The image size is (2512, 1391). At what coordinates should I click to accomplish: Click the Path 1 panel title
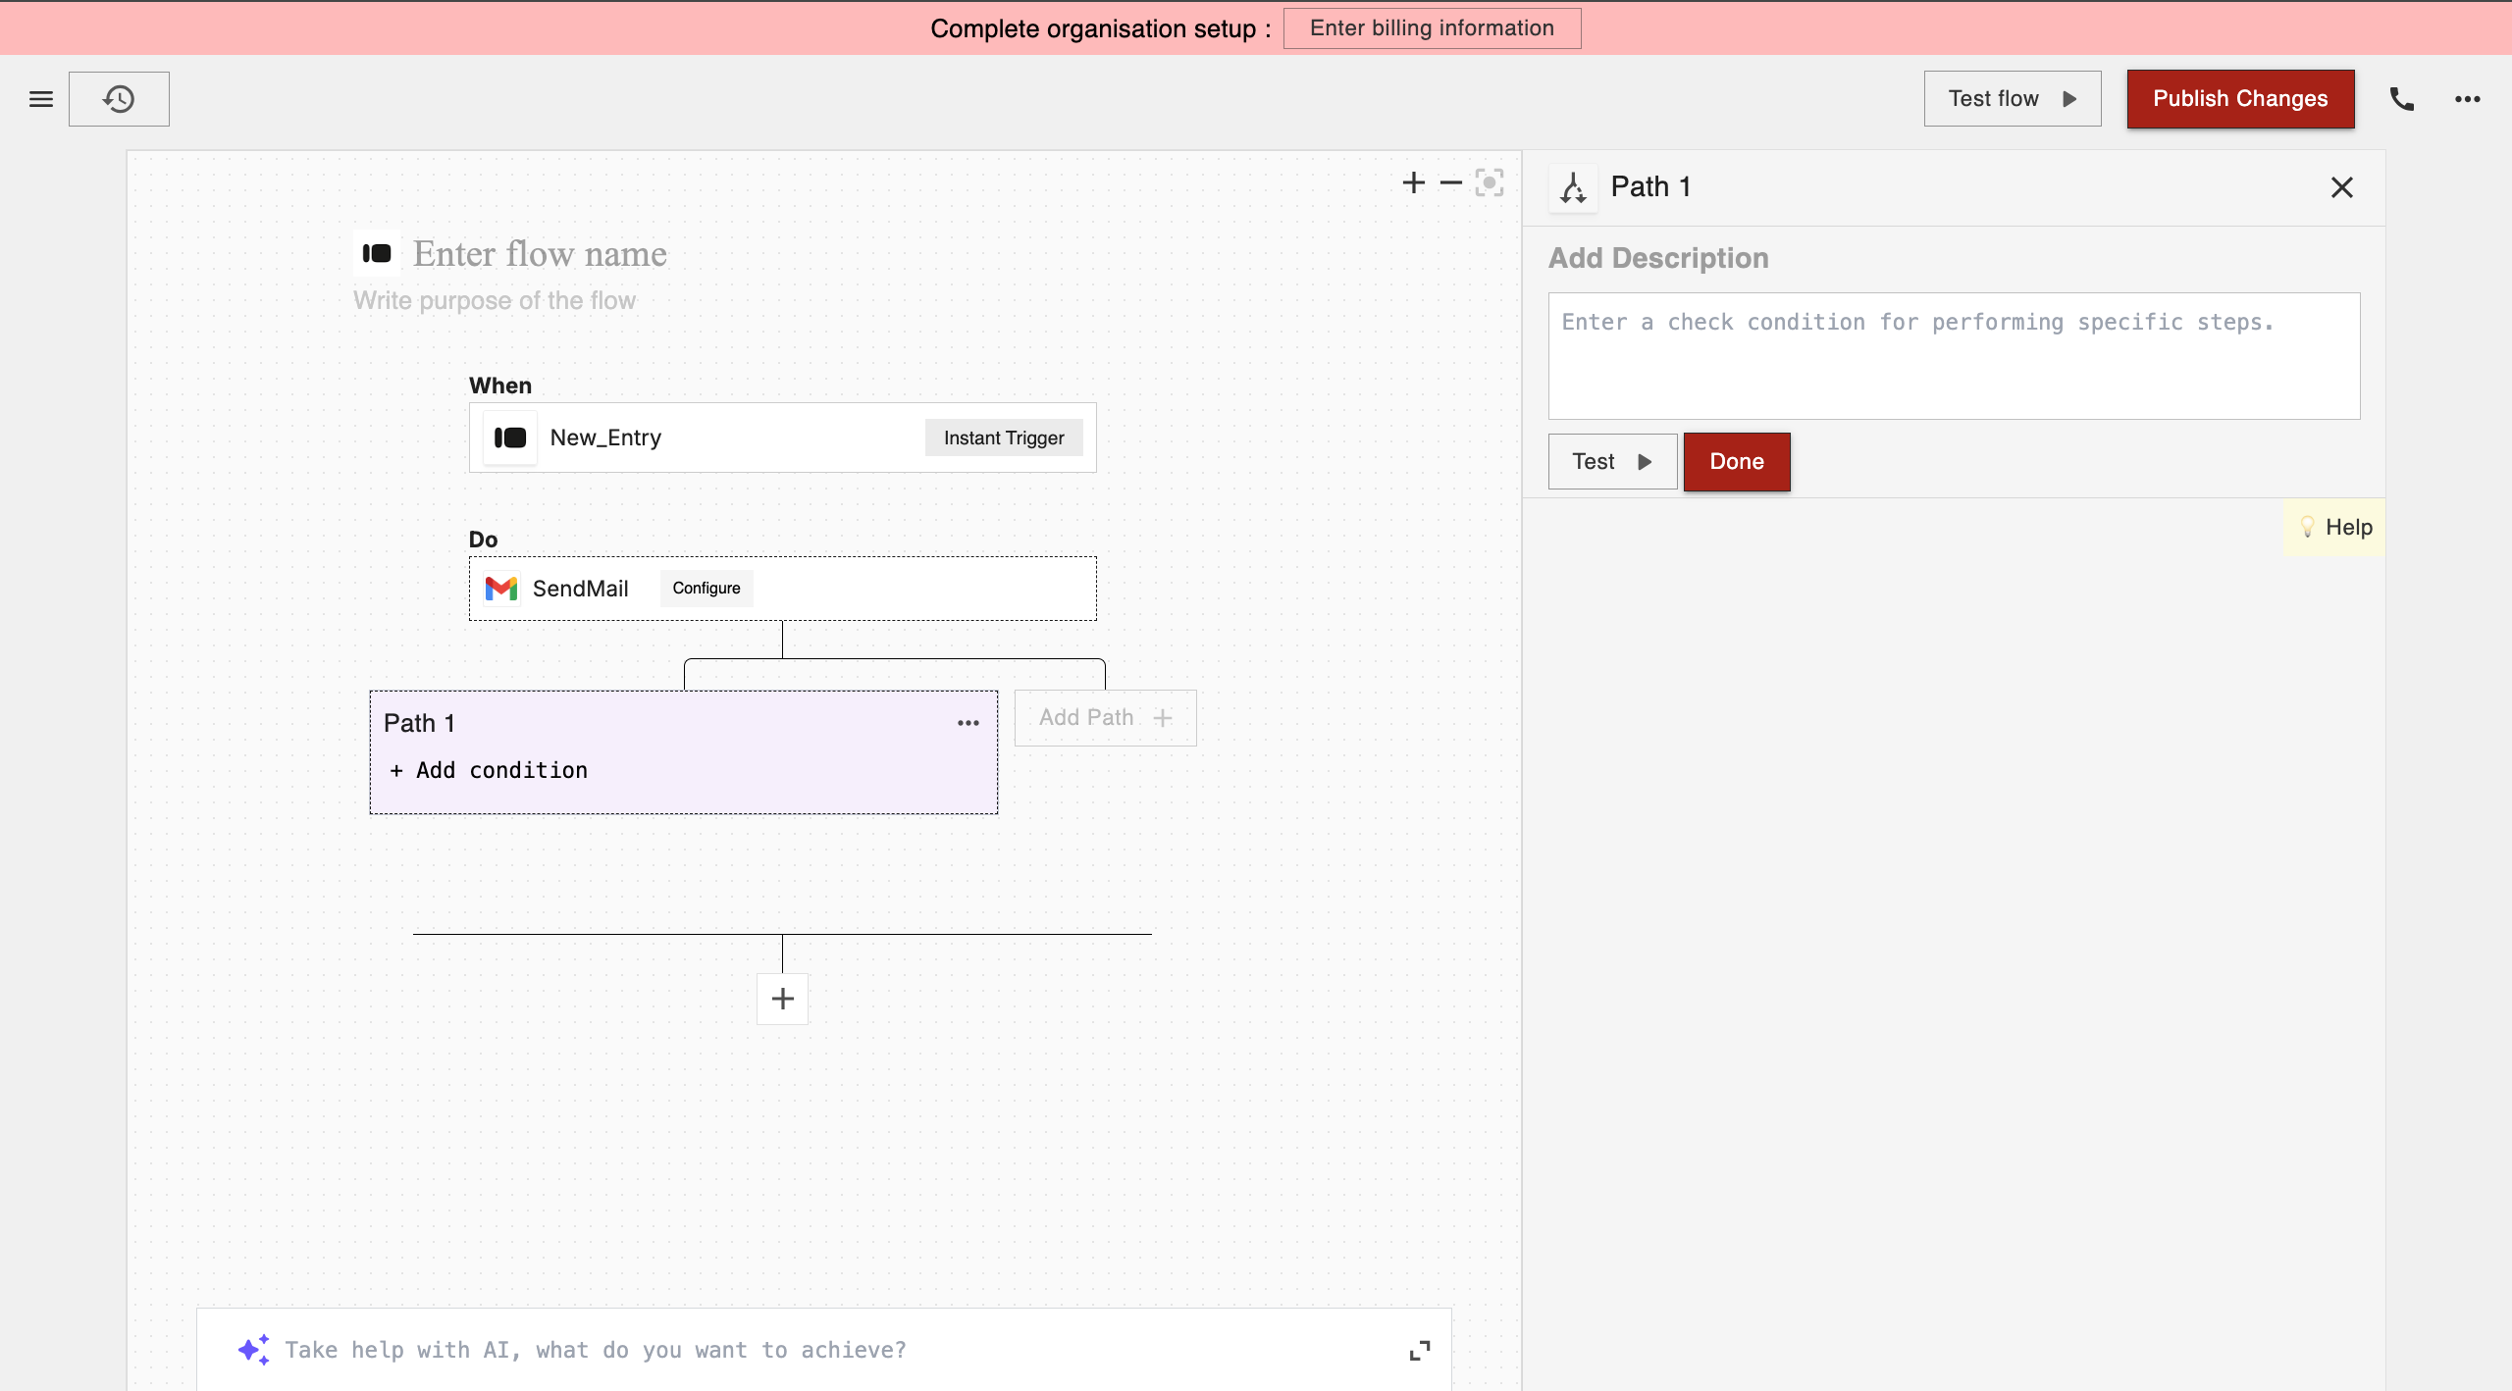1651,186
